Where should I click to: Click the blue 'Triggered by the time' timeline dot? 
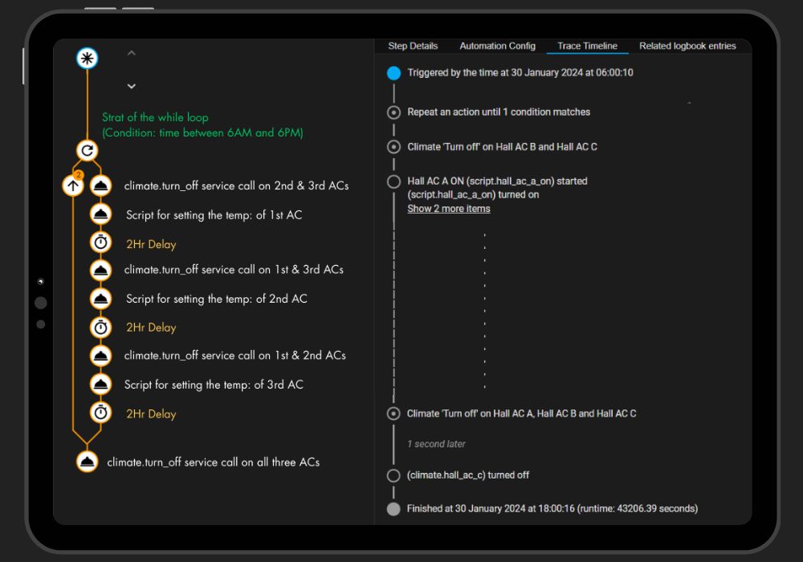393,73
